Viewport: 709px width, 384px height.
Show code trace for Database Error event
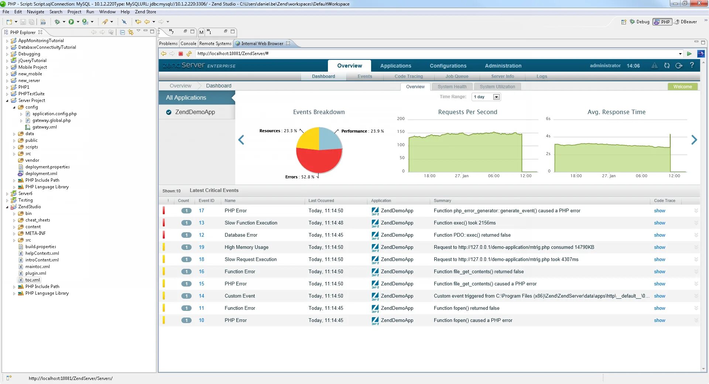pyautogui.click(x=660, y=235)
